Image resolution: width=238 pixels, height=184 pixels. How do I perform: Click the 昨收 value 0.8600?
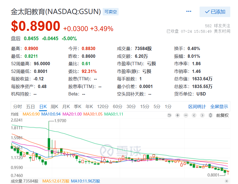88,56
